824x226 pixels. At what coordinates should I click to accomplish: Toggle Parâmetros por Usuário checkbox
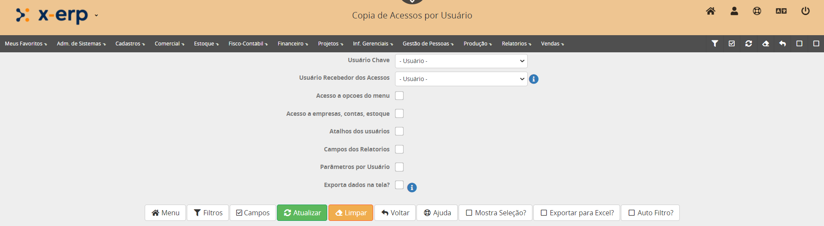pos(399,167)
